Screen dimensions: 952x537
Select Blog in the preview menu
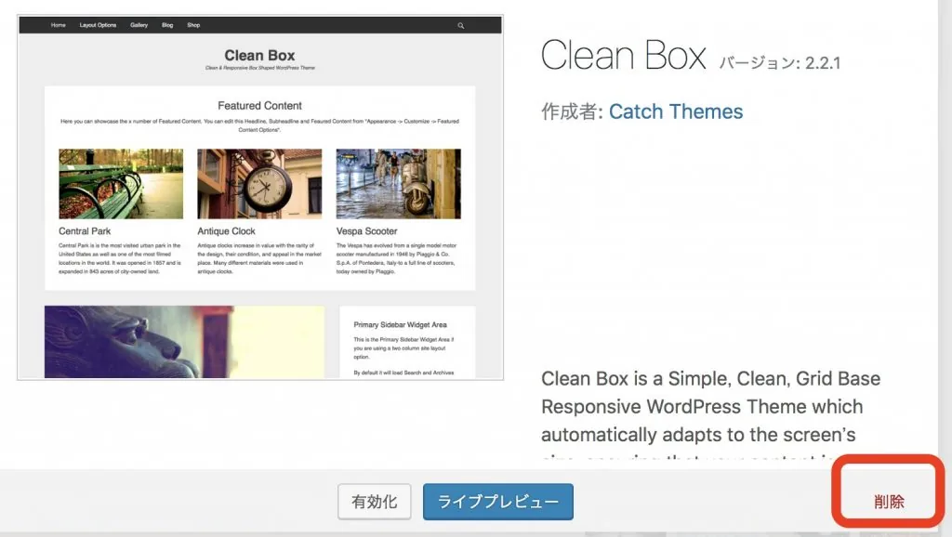tap(167, 25)
